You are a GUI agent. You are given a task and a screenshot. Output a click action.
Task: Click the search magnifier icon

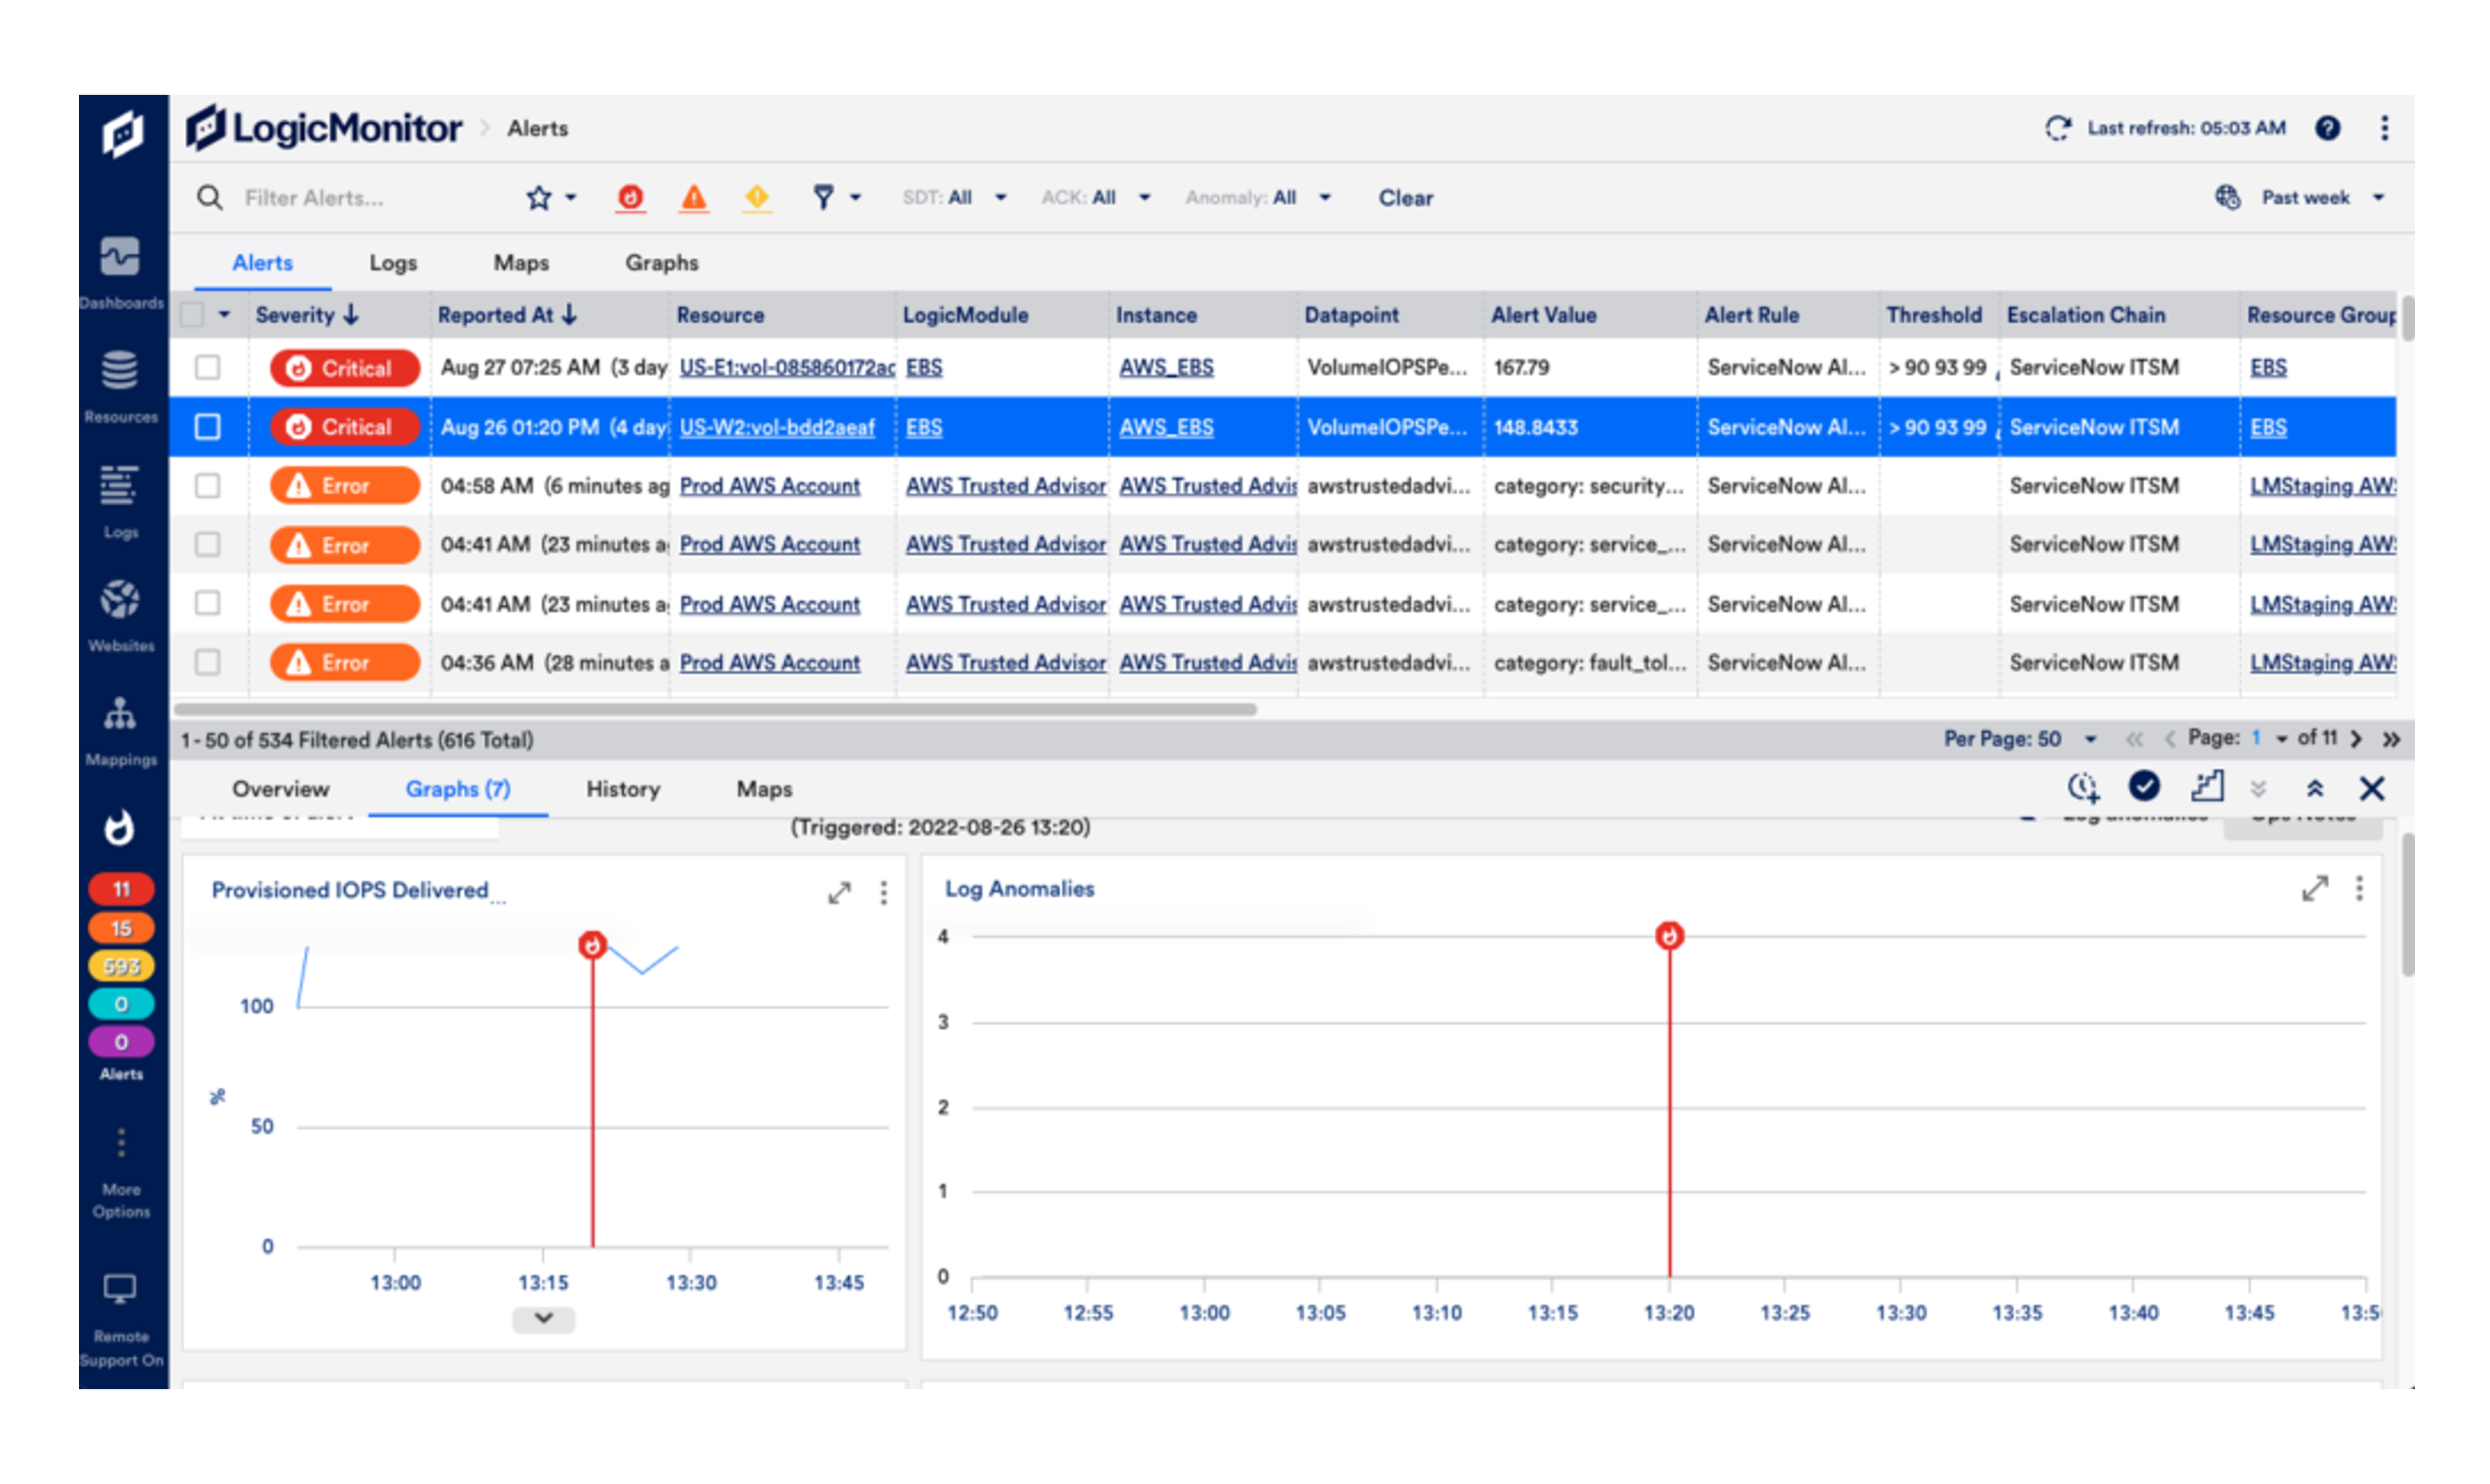click(209, 197)
